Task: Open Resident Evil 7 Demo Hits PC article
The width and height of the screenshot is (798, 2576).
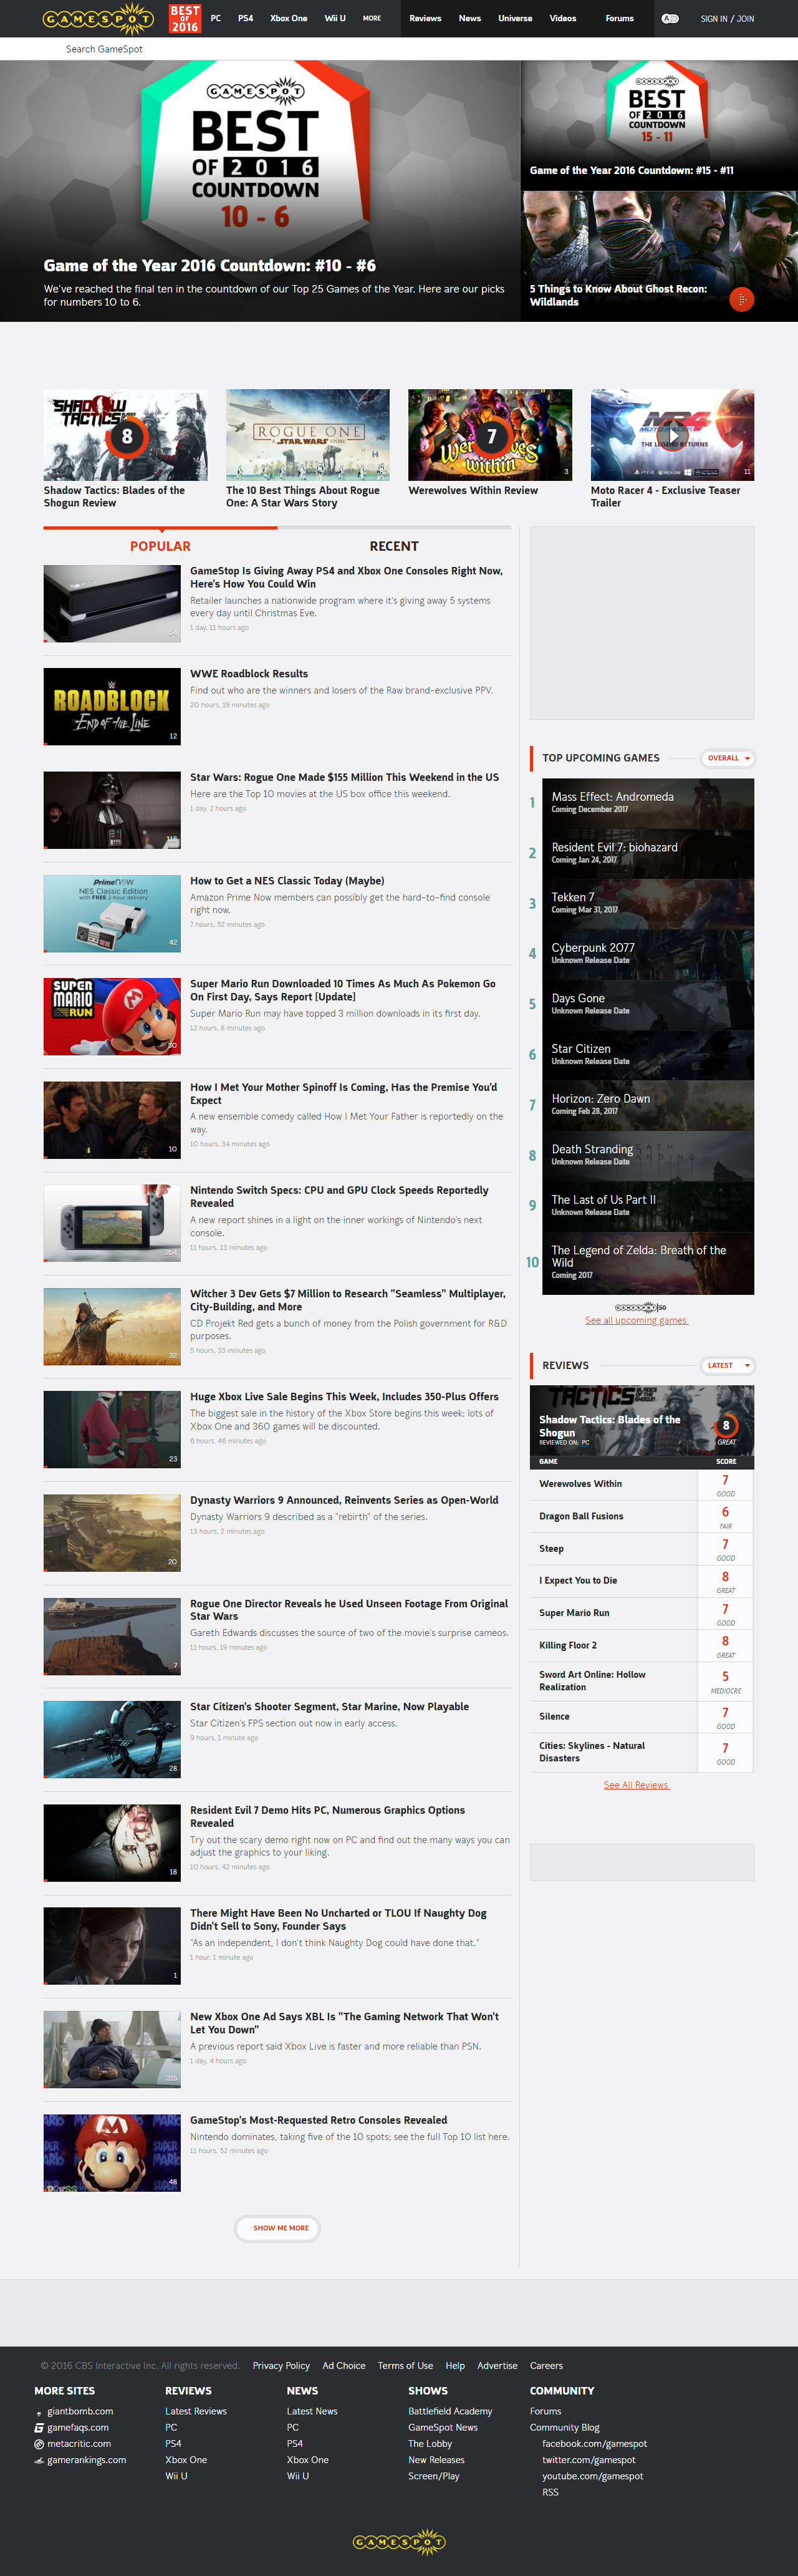Action: [x=327, y=1816]
